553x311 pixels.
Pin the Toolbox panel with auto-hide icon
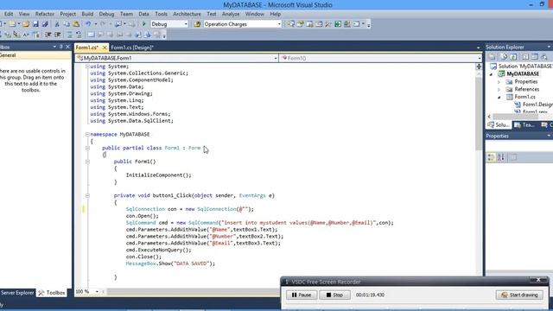click(61, 47)
